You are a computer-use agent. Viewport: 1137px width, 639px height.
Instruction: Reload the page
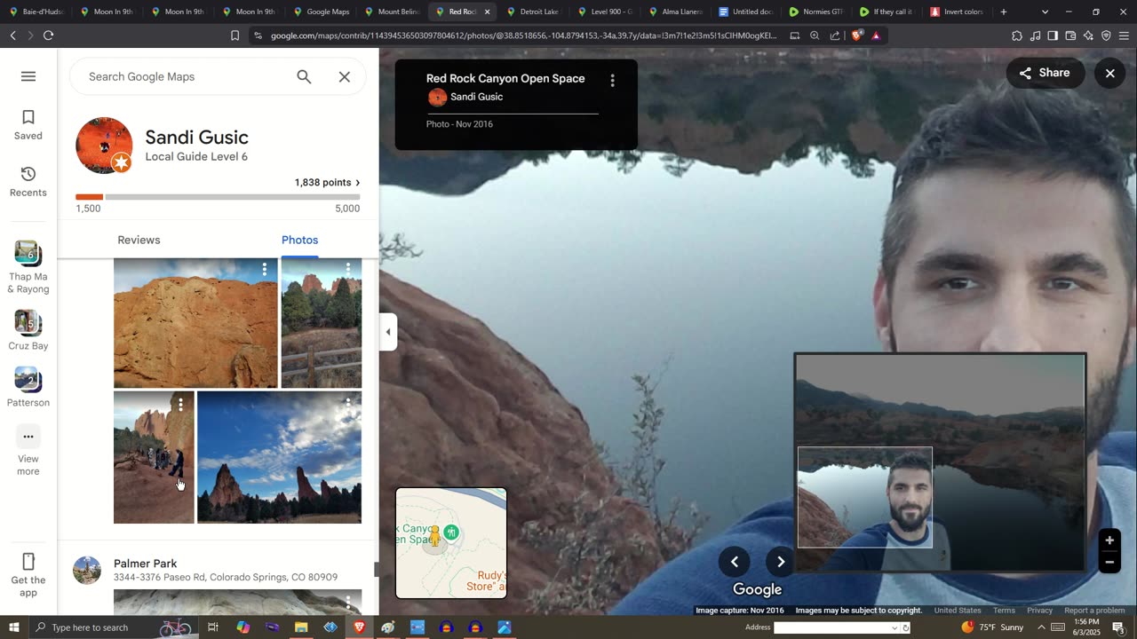(x=48, y=35)
